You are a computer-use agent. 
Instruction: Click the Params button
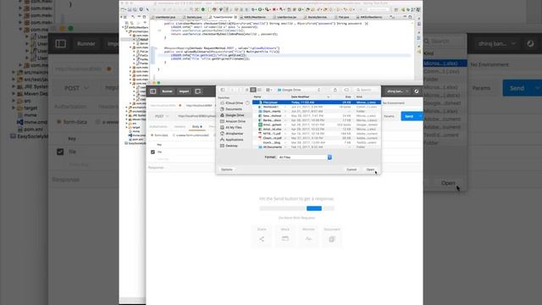[390, 116]
